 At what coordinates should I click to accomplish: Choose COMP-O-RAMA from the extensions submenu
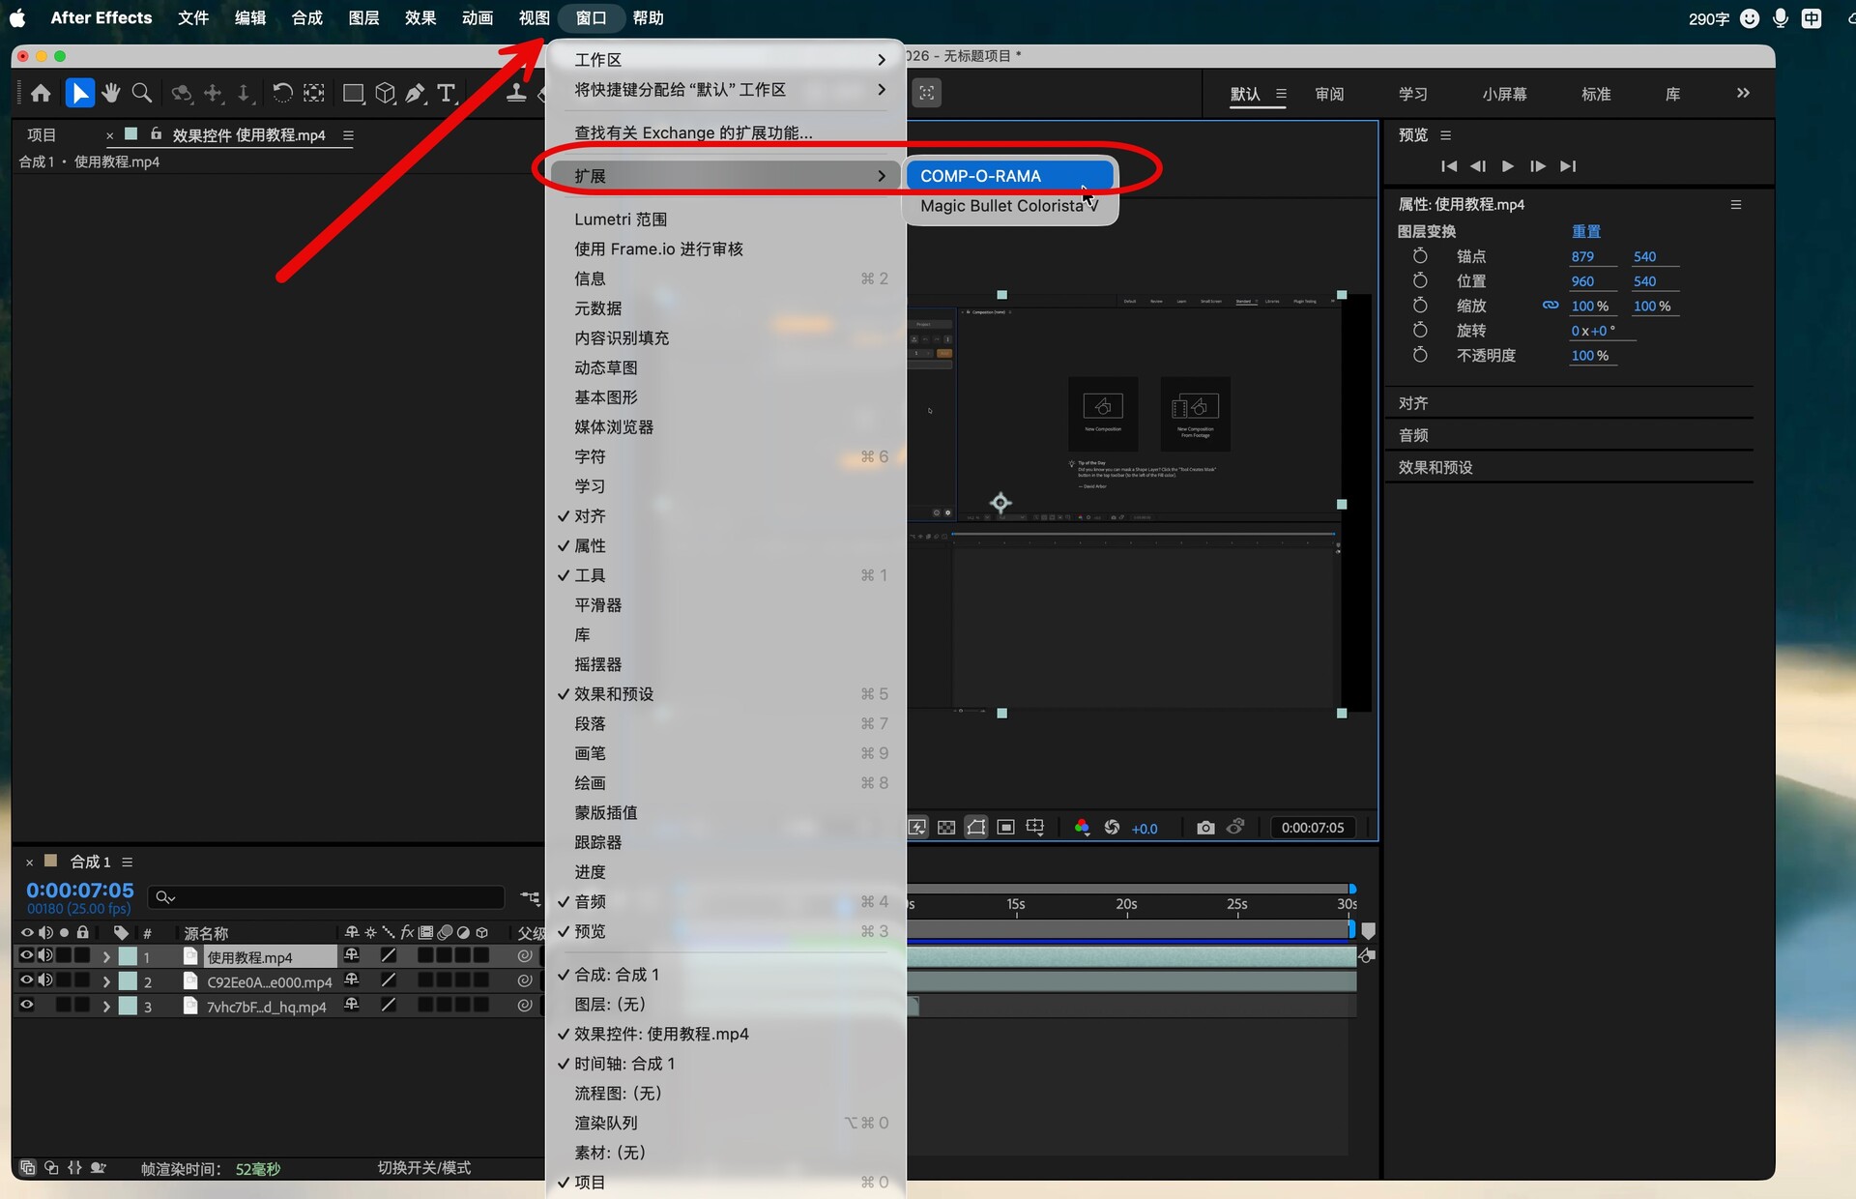click(x=1010, y=176)
